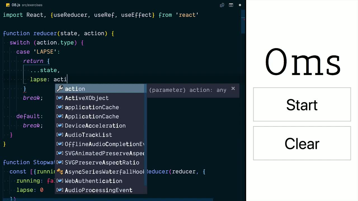This screenshot has height=201, width=358.
Task: Split the editor with the split icon
Action: tap(231, 5)
